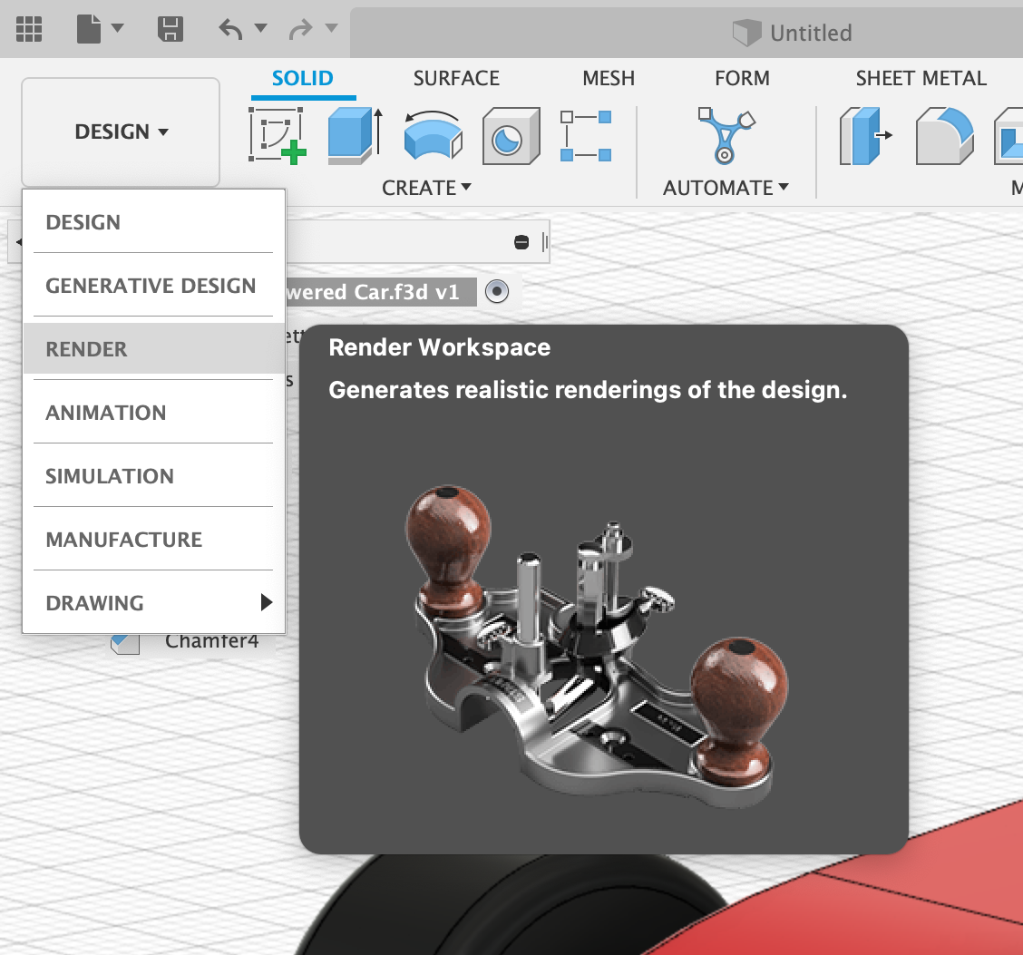The height and width of the screenshot is (955, 1023).
Task: Click the browser panel resize handle
Action: pos(545,243)
